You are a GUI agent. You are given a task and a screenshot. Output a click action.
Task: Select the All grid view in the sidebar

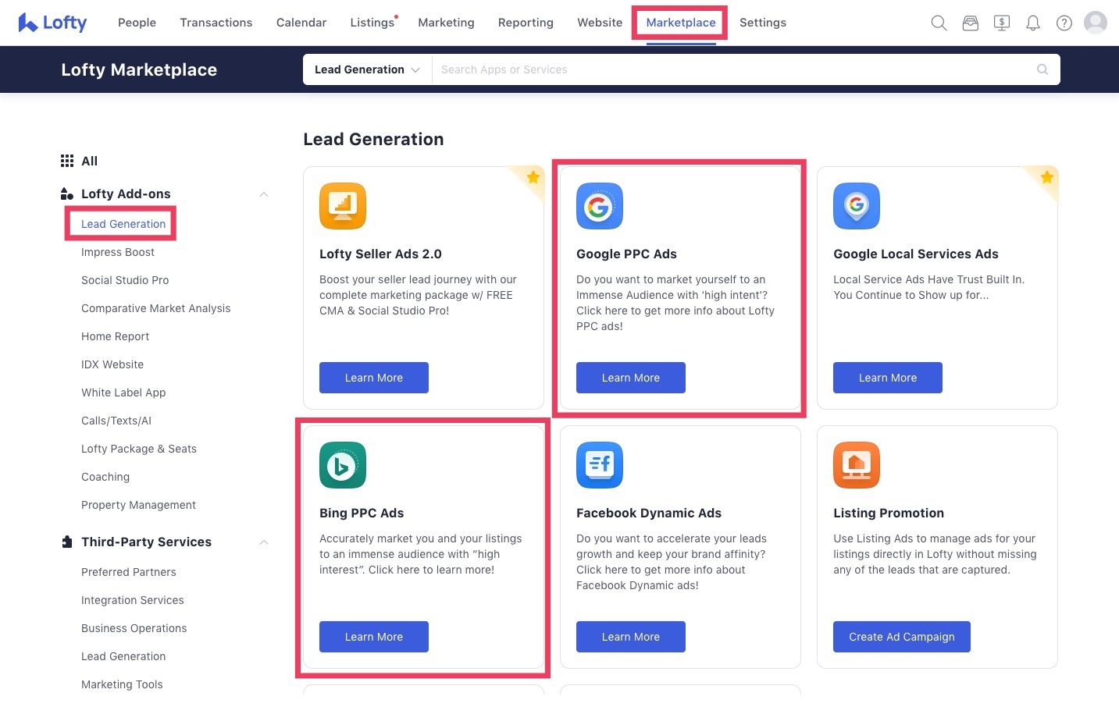tap(82, 161)
